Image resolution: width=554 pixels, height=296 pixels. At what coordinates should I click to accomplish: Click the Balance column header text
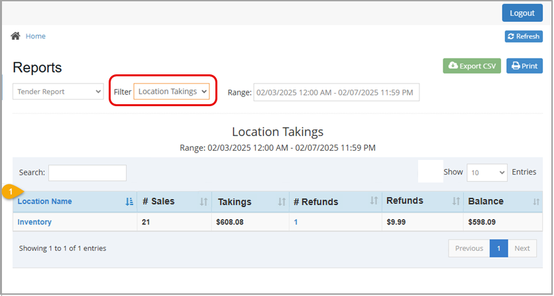coord(486,201)
